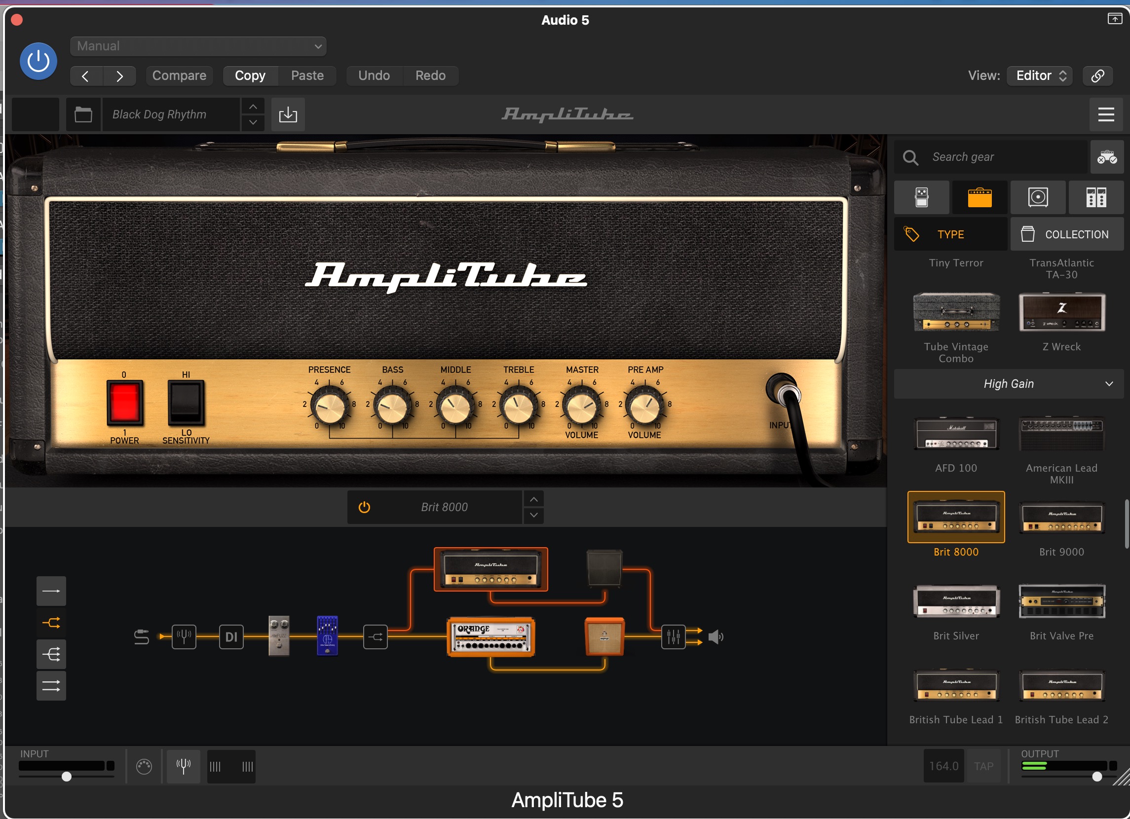Click the PRESENCE knob

pyautogui.click(x=329, y=406)
